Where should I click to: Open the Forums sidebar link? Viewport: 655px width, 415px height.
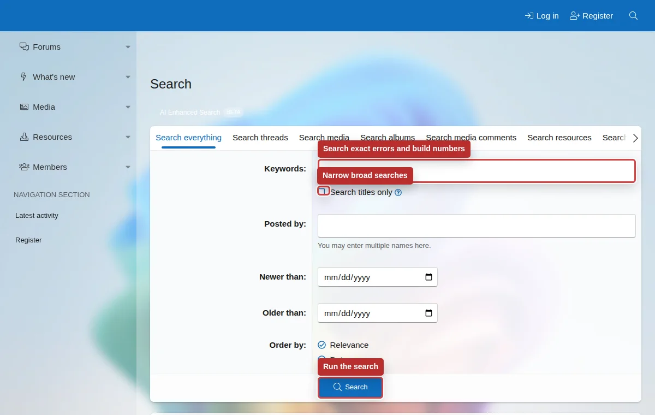pyautogui.click(x=46, y=47)
